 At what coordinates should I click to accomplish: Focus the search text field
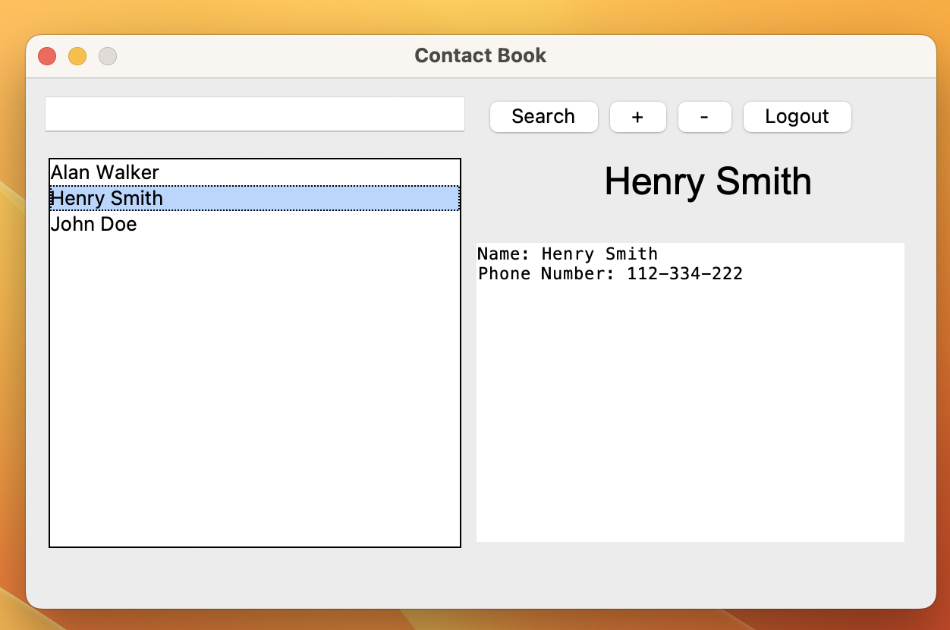click(x=255, y=114)
